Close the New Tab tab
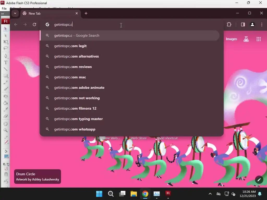Viewport: 267px width, 200px height. pos(77,13)
